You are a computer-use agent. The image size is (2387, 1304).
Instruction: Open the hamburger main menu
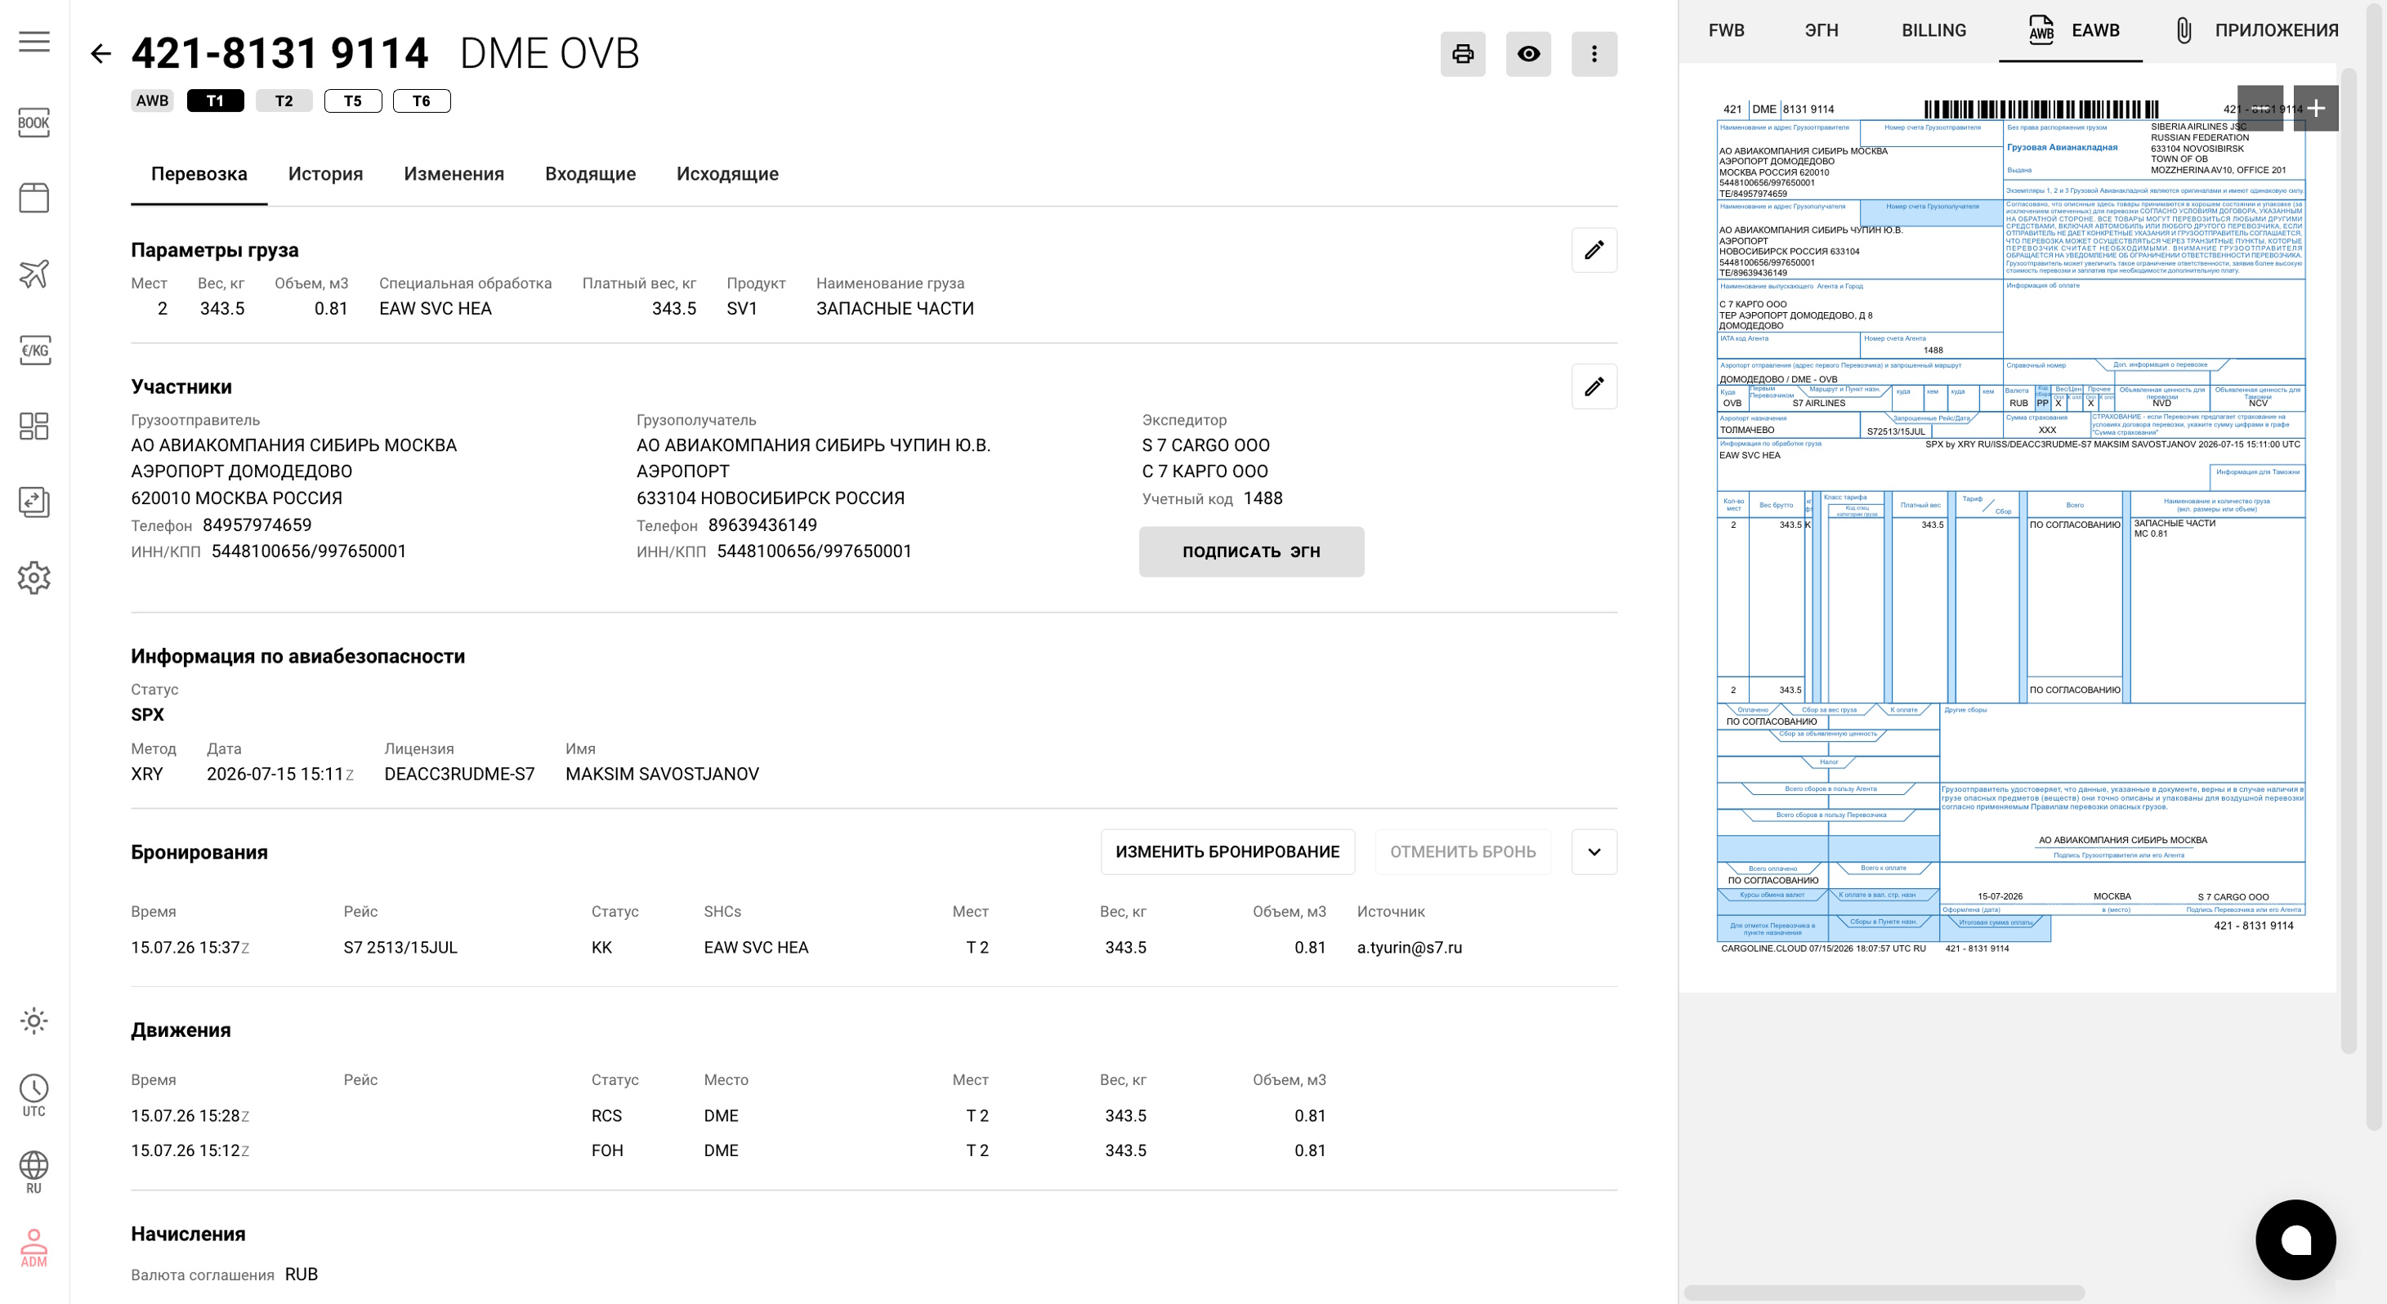pyautogui.click(x=34, y=42)
